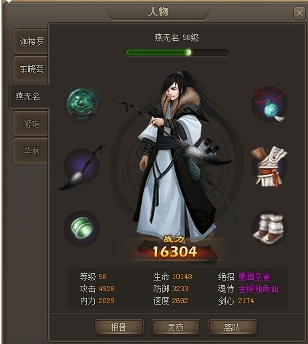
Task: Click the 离队 leave team button
Action: click(x=233, y=327)
